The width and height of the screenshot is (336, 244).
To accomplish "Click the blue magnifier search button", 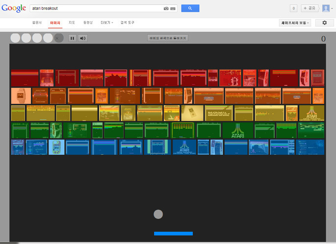I will (190, 8).
